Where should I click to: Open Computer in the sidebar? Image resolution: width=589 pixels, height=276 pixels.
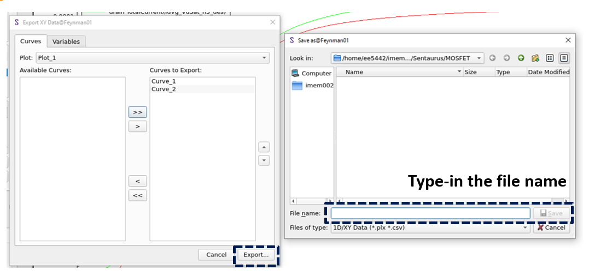tap(312, 73)
